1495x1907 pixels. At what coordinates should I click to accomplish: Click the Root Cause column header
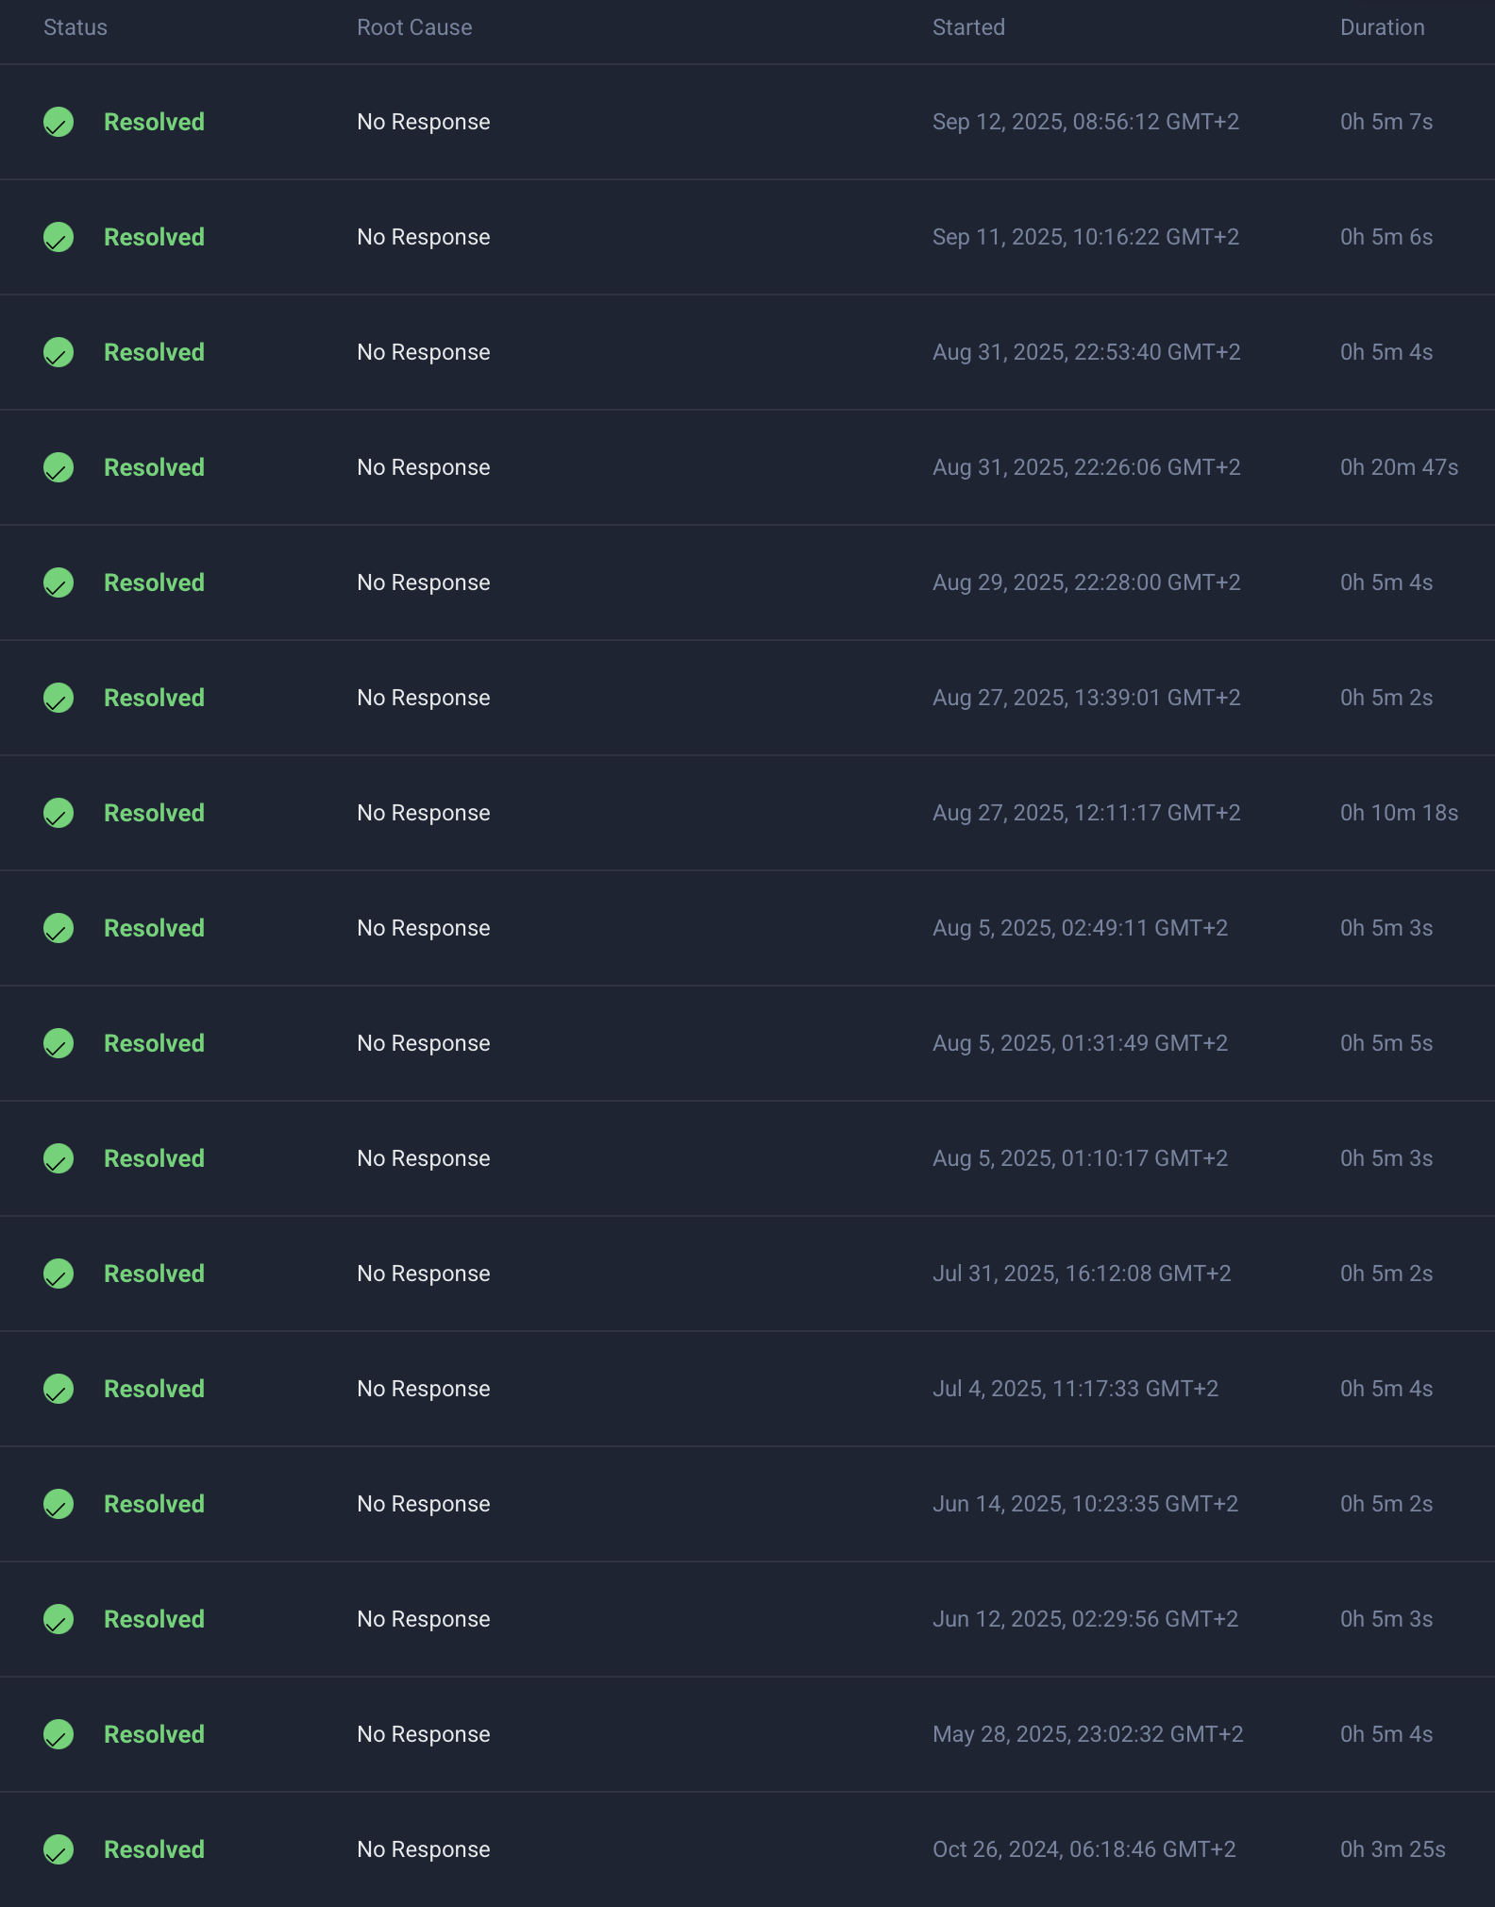tap(414, 27)
